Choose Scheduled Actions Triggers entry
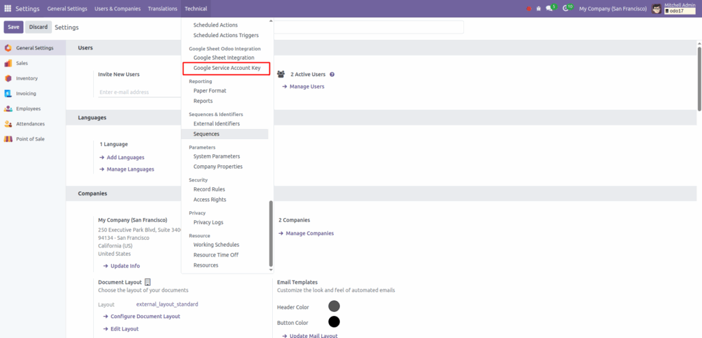 tap(225, 35)
